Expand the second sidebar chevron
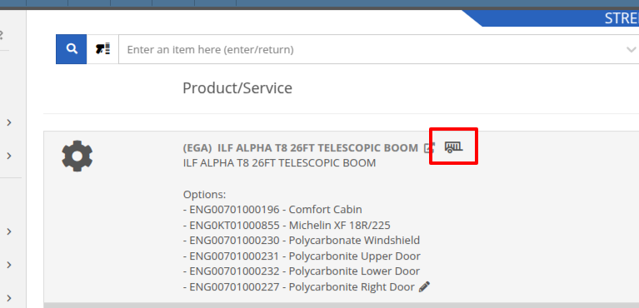The height and width of the screenshot is (308, 639). (x=9, y=156)
